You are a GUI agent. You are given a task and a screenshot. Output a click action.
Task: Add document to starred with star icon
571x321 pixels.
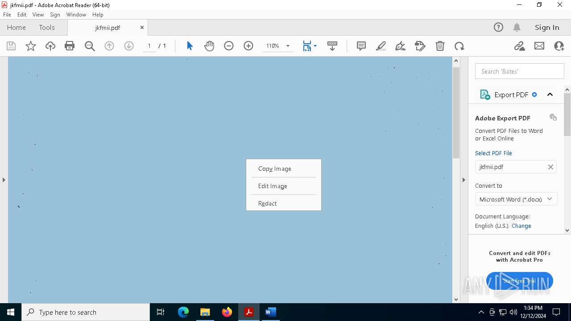pyautogui.click(x=31, y=46)
